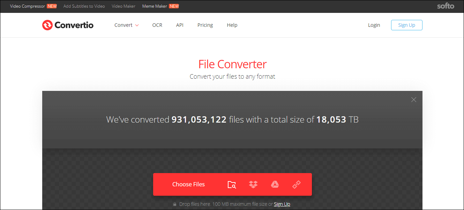Click the File Converter heading

tap(232, 64)
